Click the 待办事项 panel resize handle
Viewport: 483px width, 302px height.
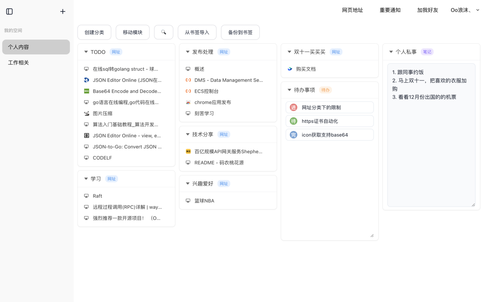(x=372, y=236)
